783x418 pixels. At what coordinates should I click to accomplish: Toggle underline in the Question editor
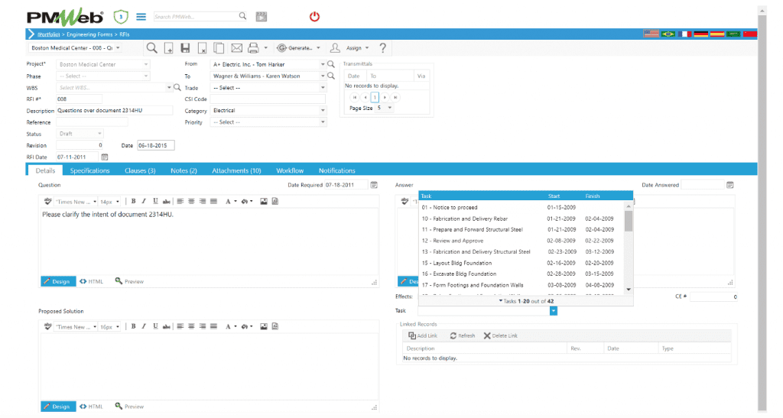click(155, 202)
